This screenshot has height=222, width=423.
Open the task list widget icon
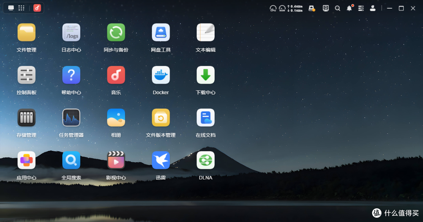pyautogui.click(x=361, y=8)
